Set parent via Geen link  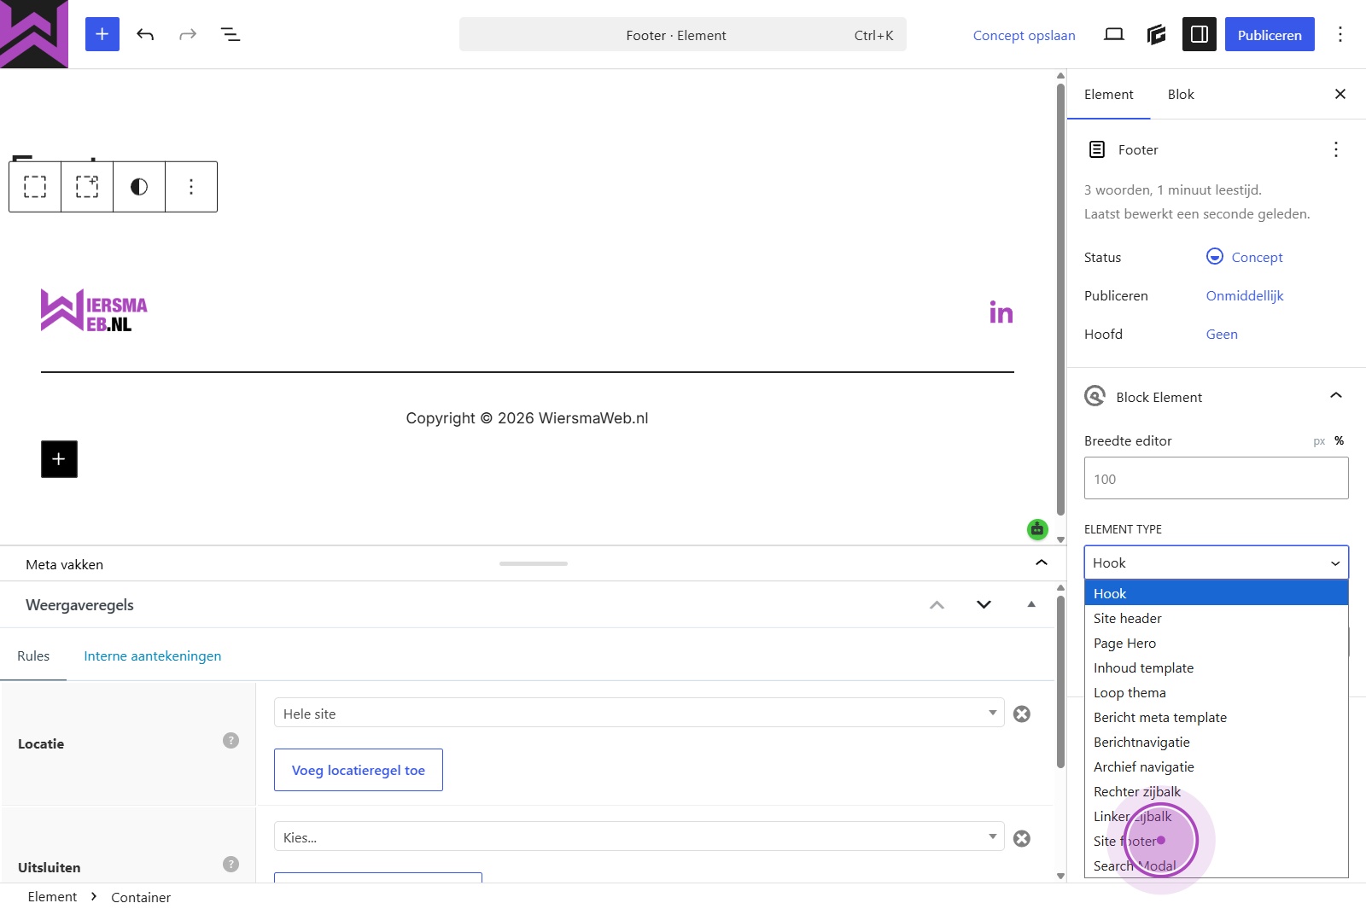tap(1222, 334)
